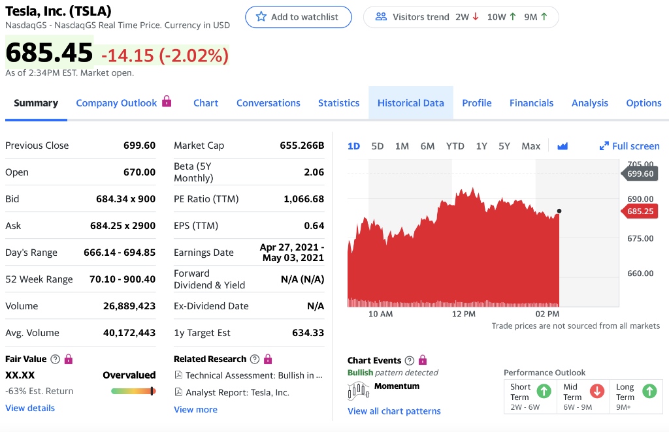The image size is (669, 432).
Task: Click the Long Term up arrow indicator
Action: tap(649, 391)
